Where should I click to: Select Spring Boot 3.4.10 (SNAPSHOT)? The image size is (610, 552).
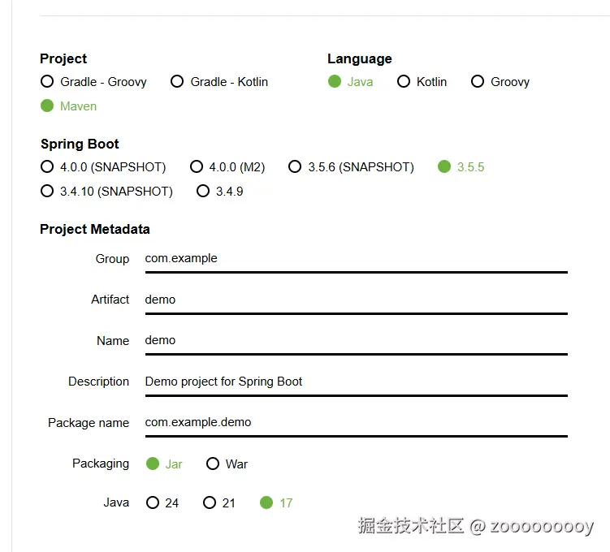pos(47,192)
